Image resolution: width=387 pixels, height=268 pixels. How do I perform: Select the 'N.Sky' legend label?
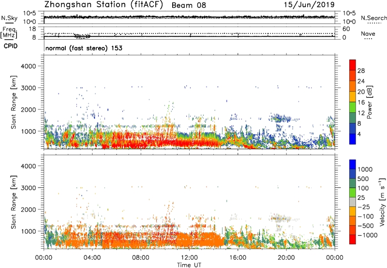point(9,18)
